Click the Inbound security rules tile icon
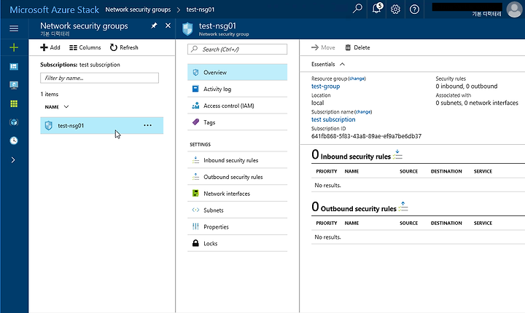The width and height of the screenshot is (525, 313). pyautogui.click(x=397, y=154)
